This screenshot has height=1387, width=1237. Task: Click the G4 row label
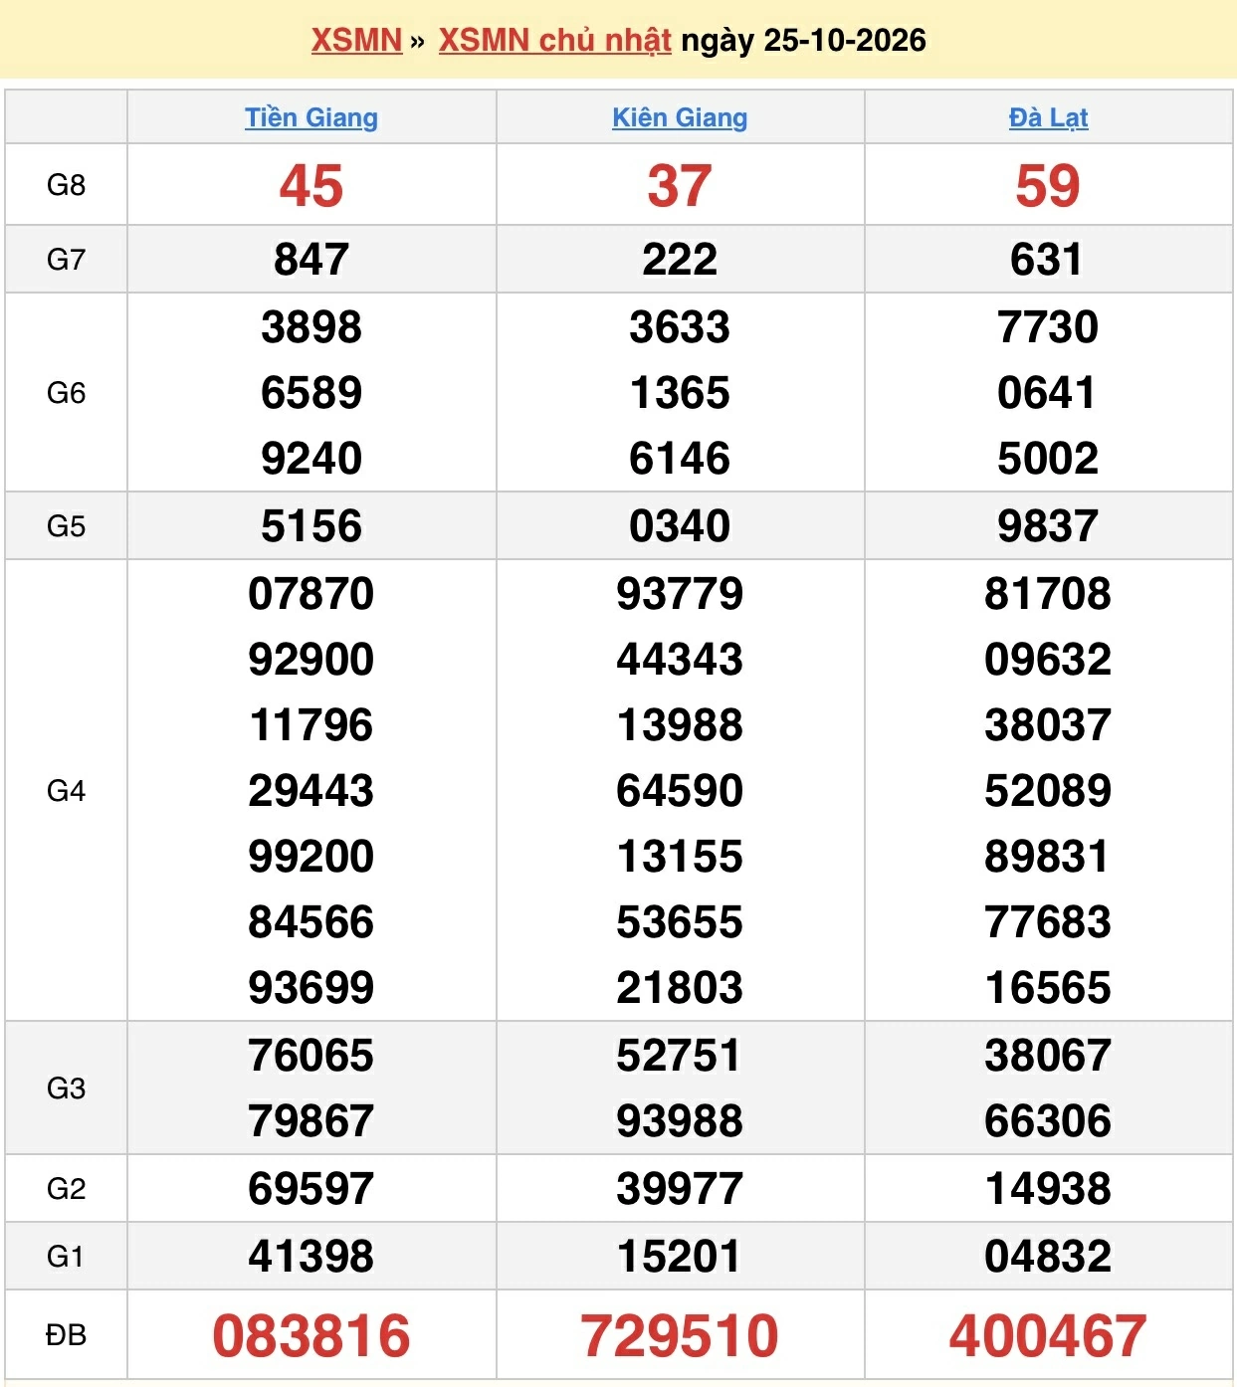pyautogui.click(x=66, y=791)
